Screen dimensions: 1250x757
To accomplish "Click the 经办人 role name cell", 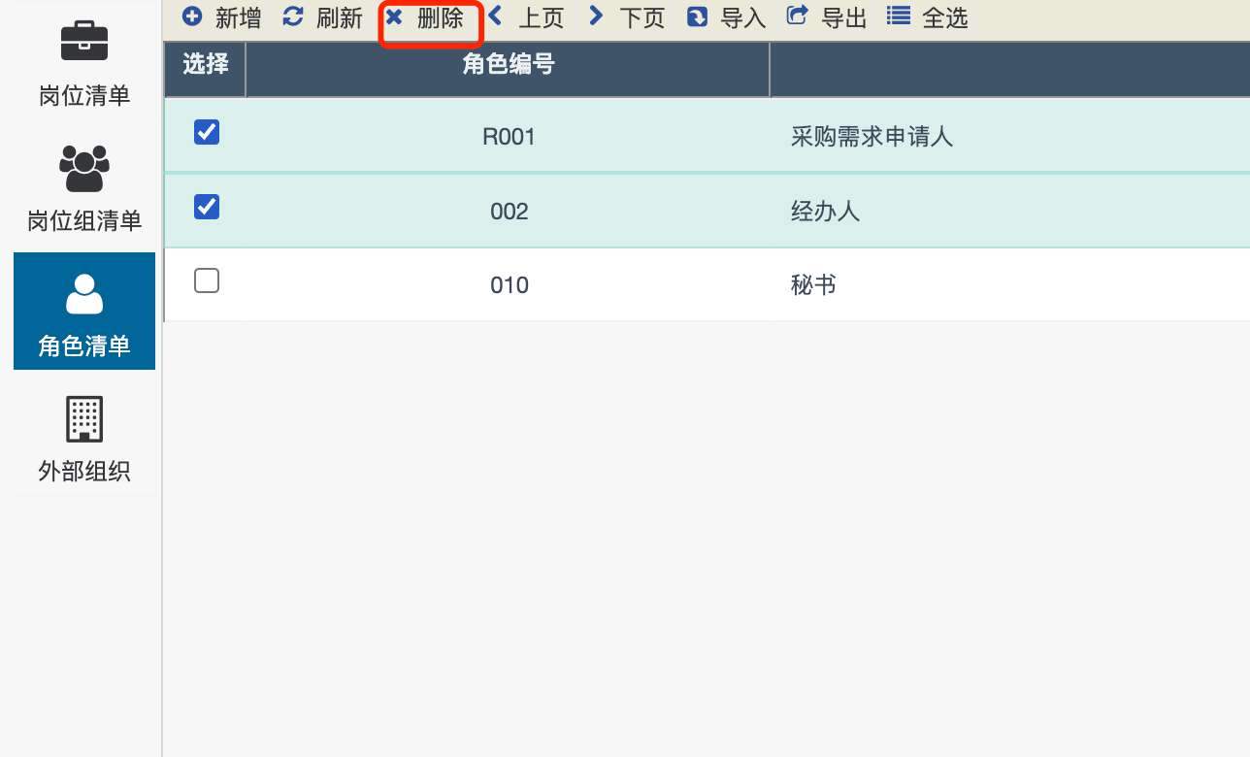I will [825, 211].
